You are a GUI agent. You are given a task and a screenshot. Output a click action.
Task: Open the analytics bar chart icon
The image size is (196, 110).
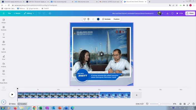coord(167,13)
